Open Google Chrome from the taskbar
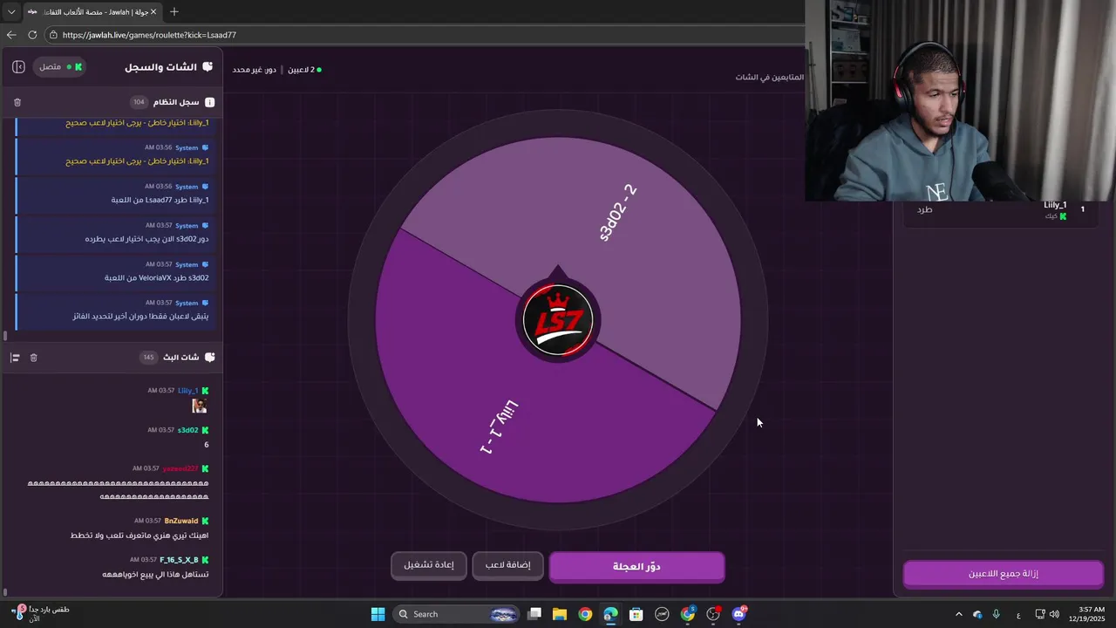 tap(585, 614)
